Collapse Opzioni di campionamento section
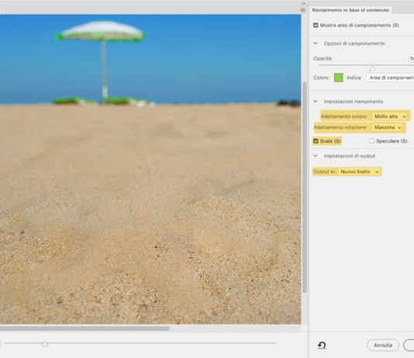Image resolution: width=414 pixels, height=358 pixels. (x=316, y=43)
